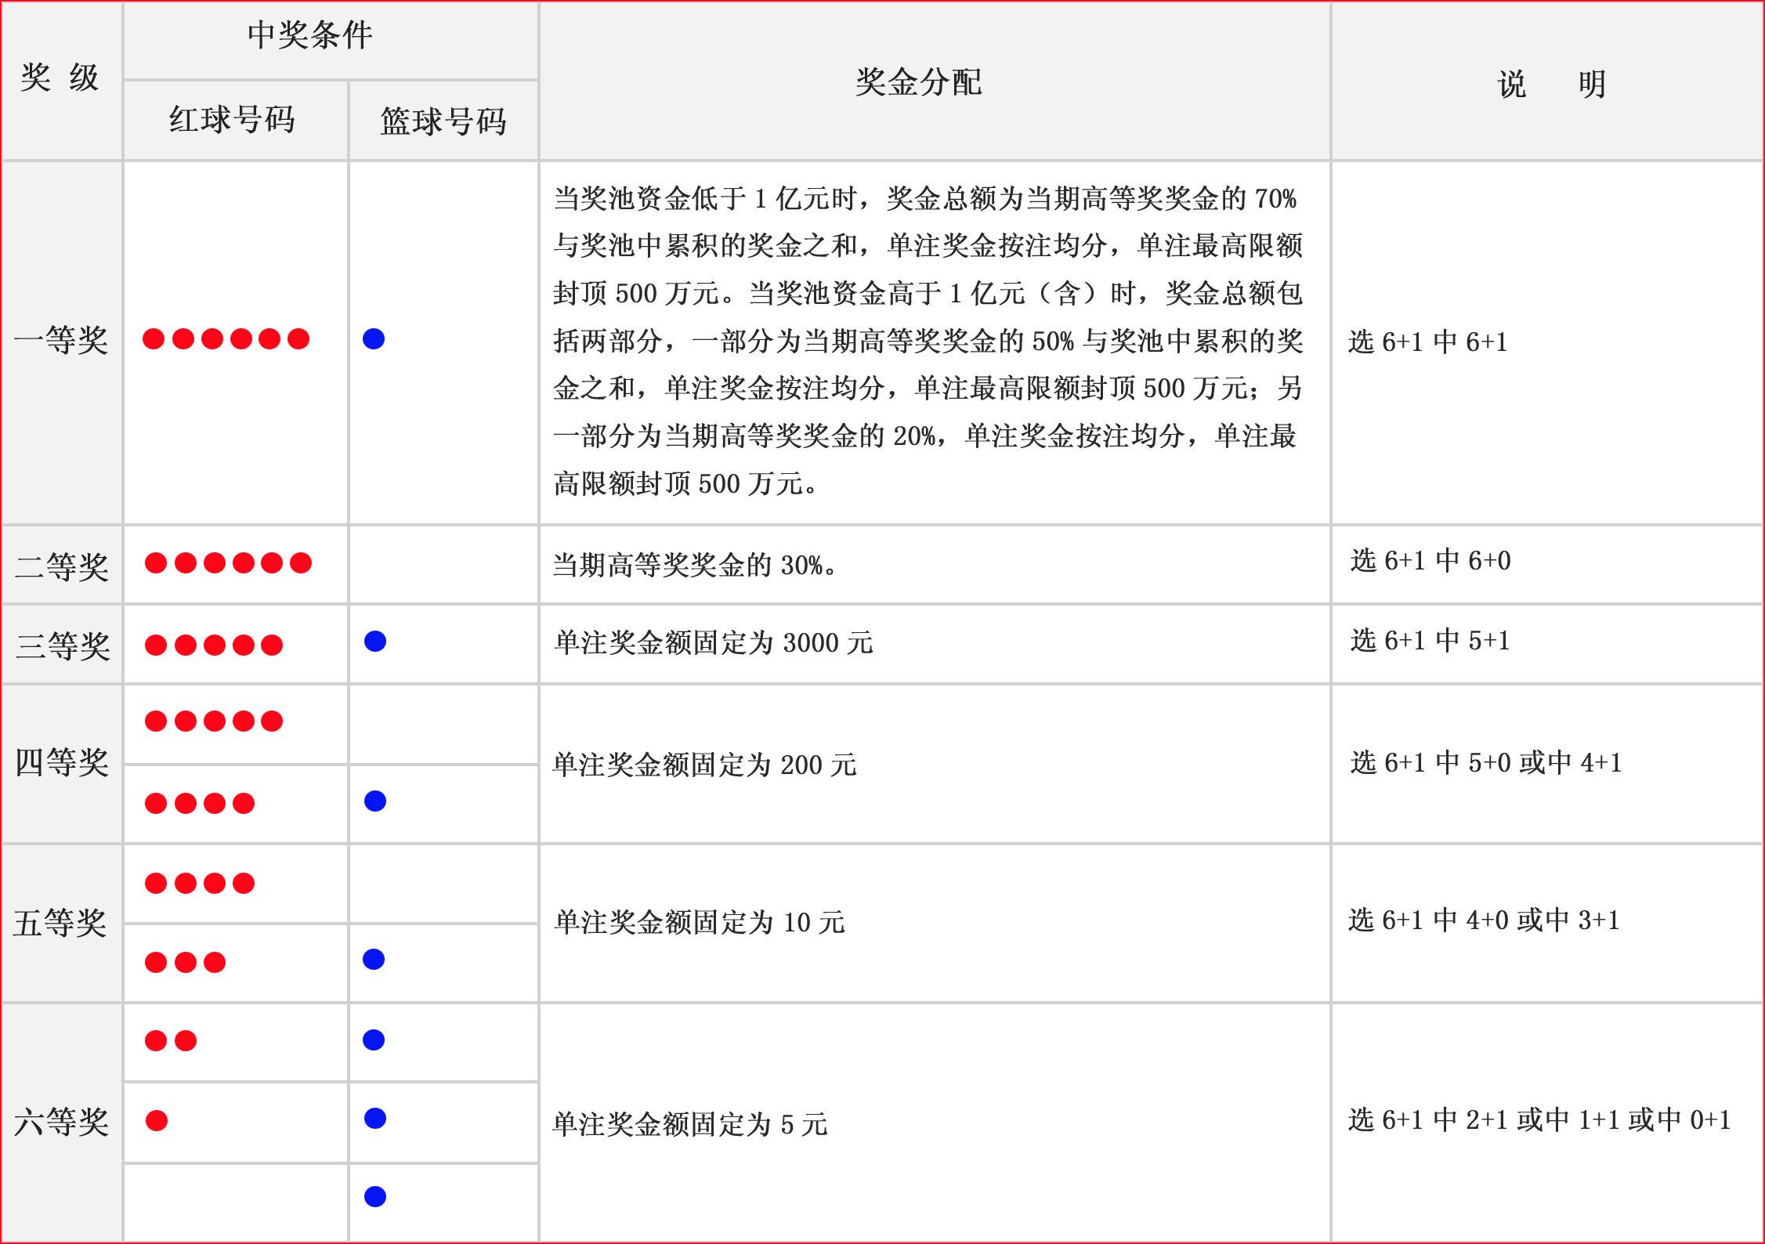
Task: Click the text 单注奖金额固定为 3000 元
Action: point(713,642)
